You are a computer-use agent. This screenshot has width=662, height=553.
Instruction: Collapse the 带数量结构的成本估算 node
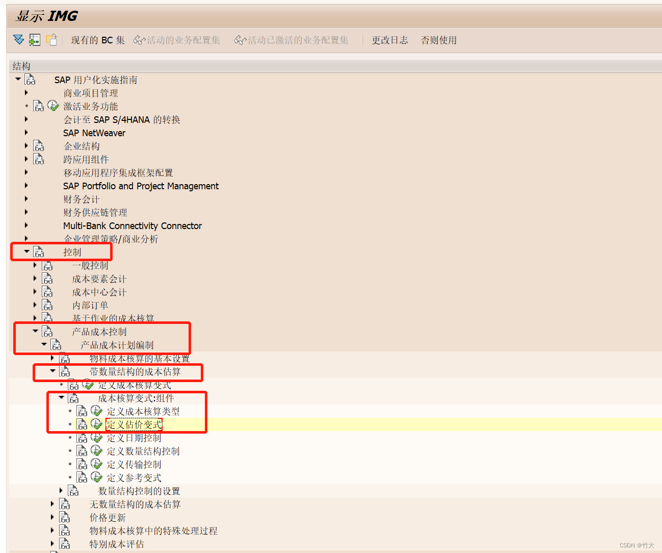[x=52, y=371]
